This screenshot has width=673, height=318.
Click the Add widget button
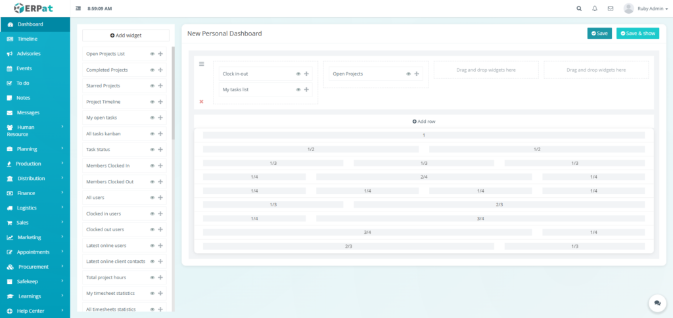[126, 35]
